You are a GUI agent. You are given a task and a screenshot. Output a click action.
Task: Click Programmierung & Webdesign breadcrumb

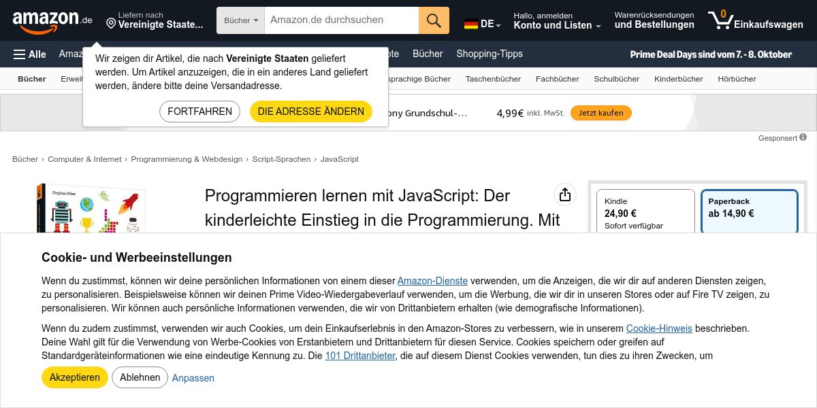[x=187, y=159]
